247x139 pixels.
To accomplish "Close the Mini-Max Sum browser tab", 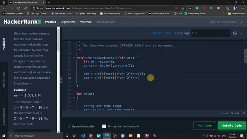I will (x=44, y=3).
